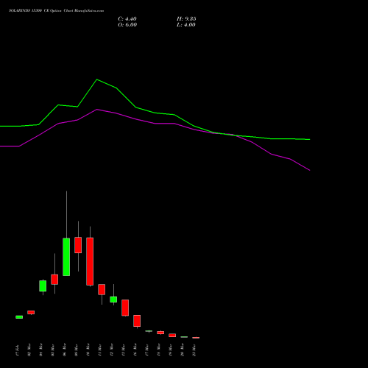Click the '09 Mar' date axis label
This screenshot has width=368, height=368.
(x=76, y=350)
